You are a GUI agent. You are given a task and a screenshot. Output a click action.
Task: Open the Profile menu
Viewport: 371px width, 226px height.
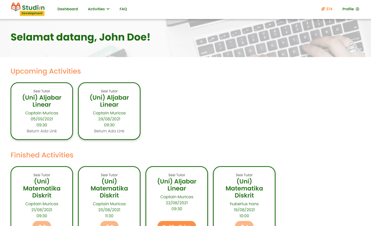pos(350,9)
